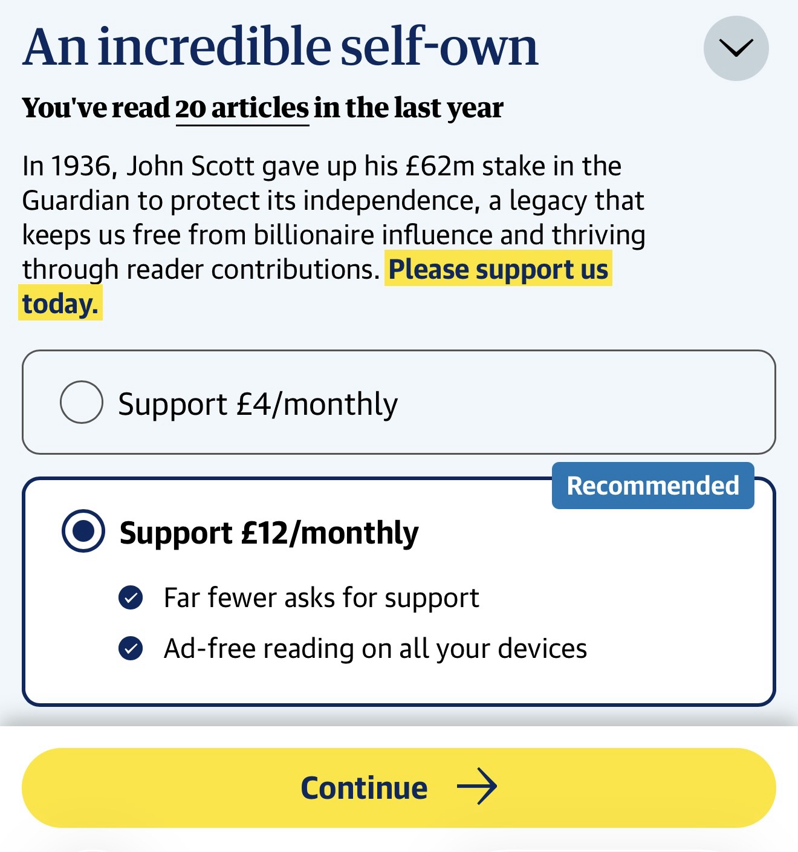Click the "You've read" heading text

[97, 109]
